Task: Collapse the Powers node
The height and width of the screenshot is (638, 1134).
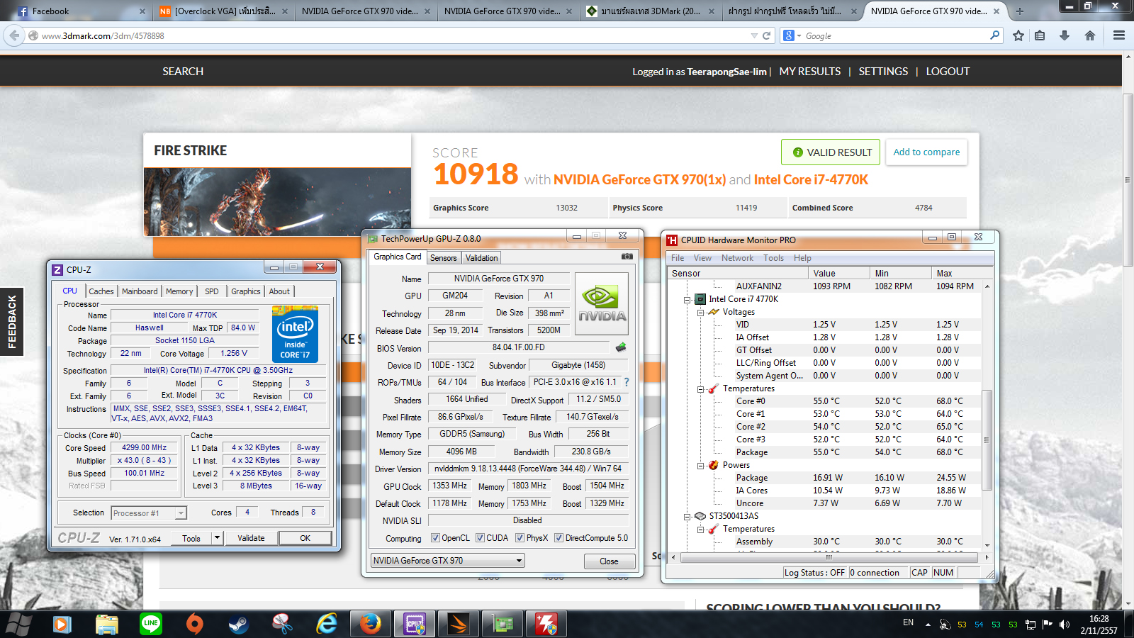Action: pos(700,465)
